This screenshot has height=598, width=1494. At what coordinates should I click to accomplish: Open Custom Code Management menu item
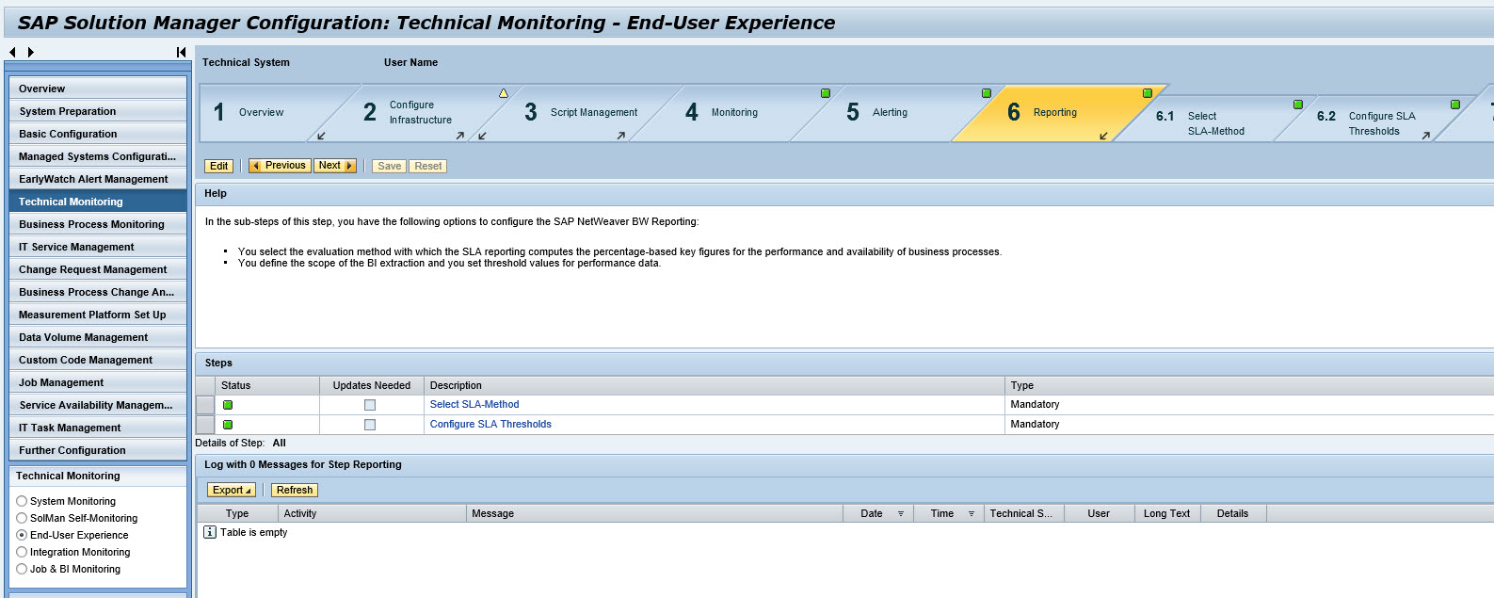pyautogui.click(x=98, y=360)
